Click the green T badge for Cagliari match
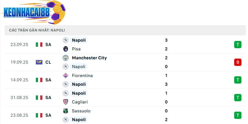248x124 pixels. click(x=237, y=98)
